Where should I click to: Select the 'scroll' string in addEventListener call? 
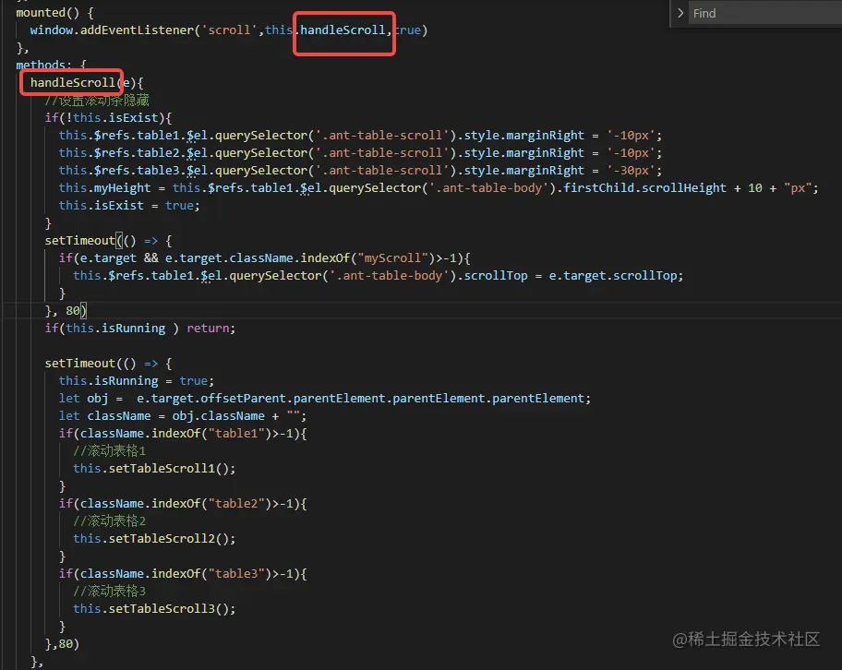click(x=229, y=30)
